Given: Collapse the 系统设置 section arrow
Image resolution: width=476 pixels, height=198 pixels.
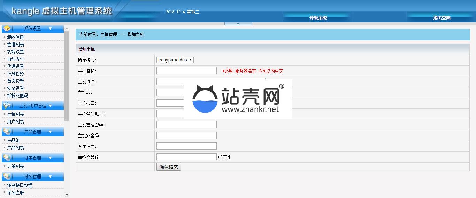Looking at the screenshot, I should [x=50, y=28].
